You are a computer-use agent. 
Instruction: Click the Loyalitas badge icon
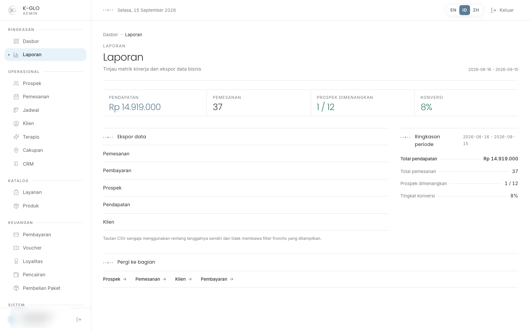(x=16, y=262)
